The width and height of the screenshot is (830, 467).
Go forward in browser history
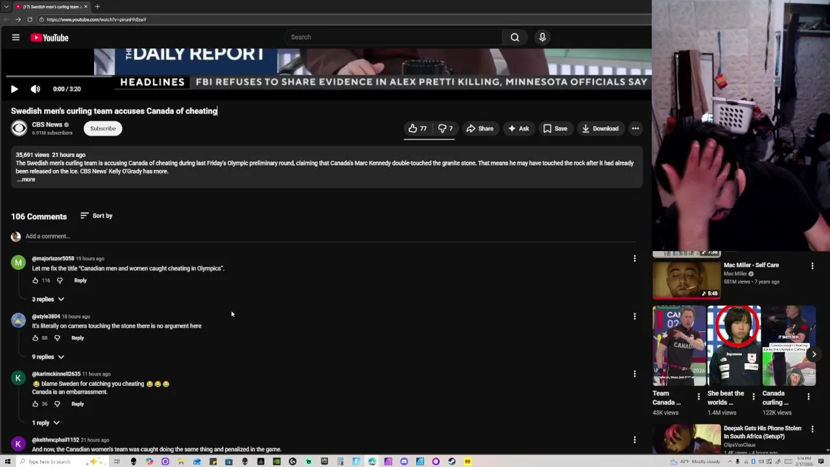[x=18, y=19]
